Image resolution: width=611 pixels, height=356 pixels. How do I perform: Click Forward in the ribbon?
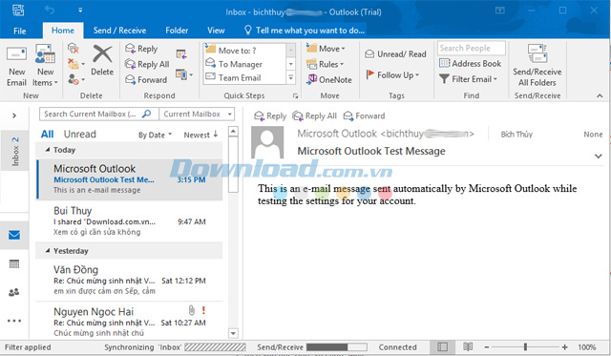click(x=146, y=79)
